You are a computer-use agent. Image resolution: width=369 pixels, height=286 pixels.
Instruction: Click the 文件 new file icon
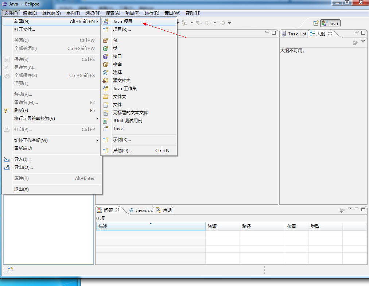click(x=105, y=104)
